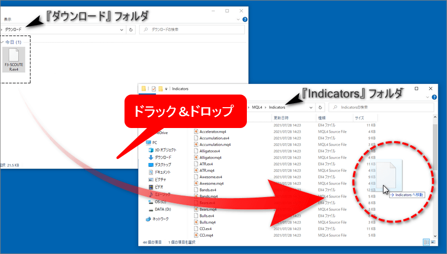This screenshot has height=254, width=447.
Task: Select Accelerator.mq4 file
Action: 213,132
